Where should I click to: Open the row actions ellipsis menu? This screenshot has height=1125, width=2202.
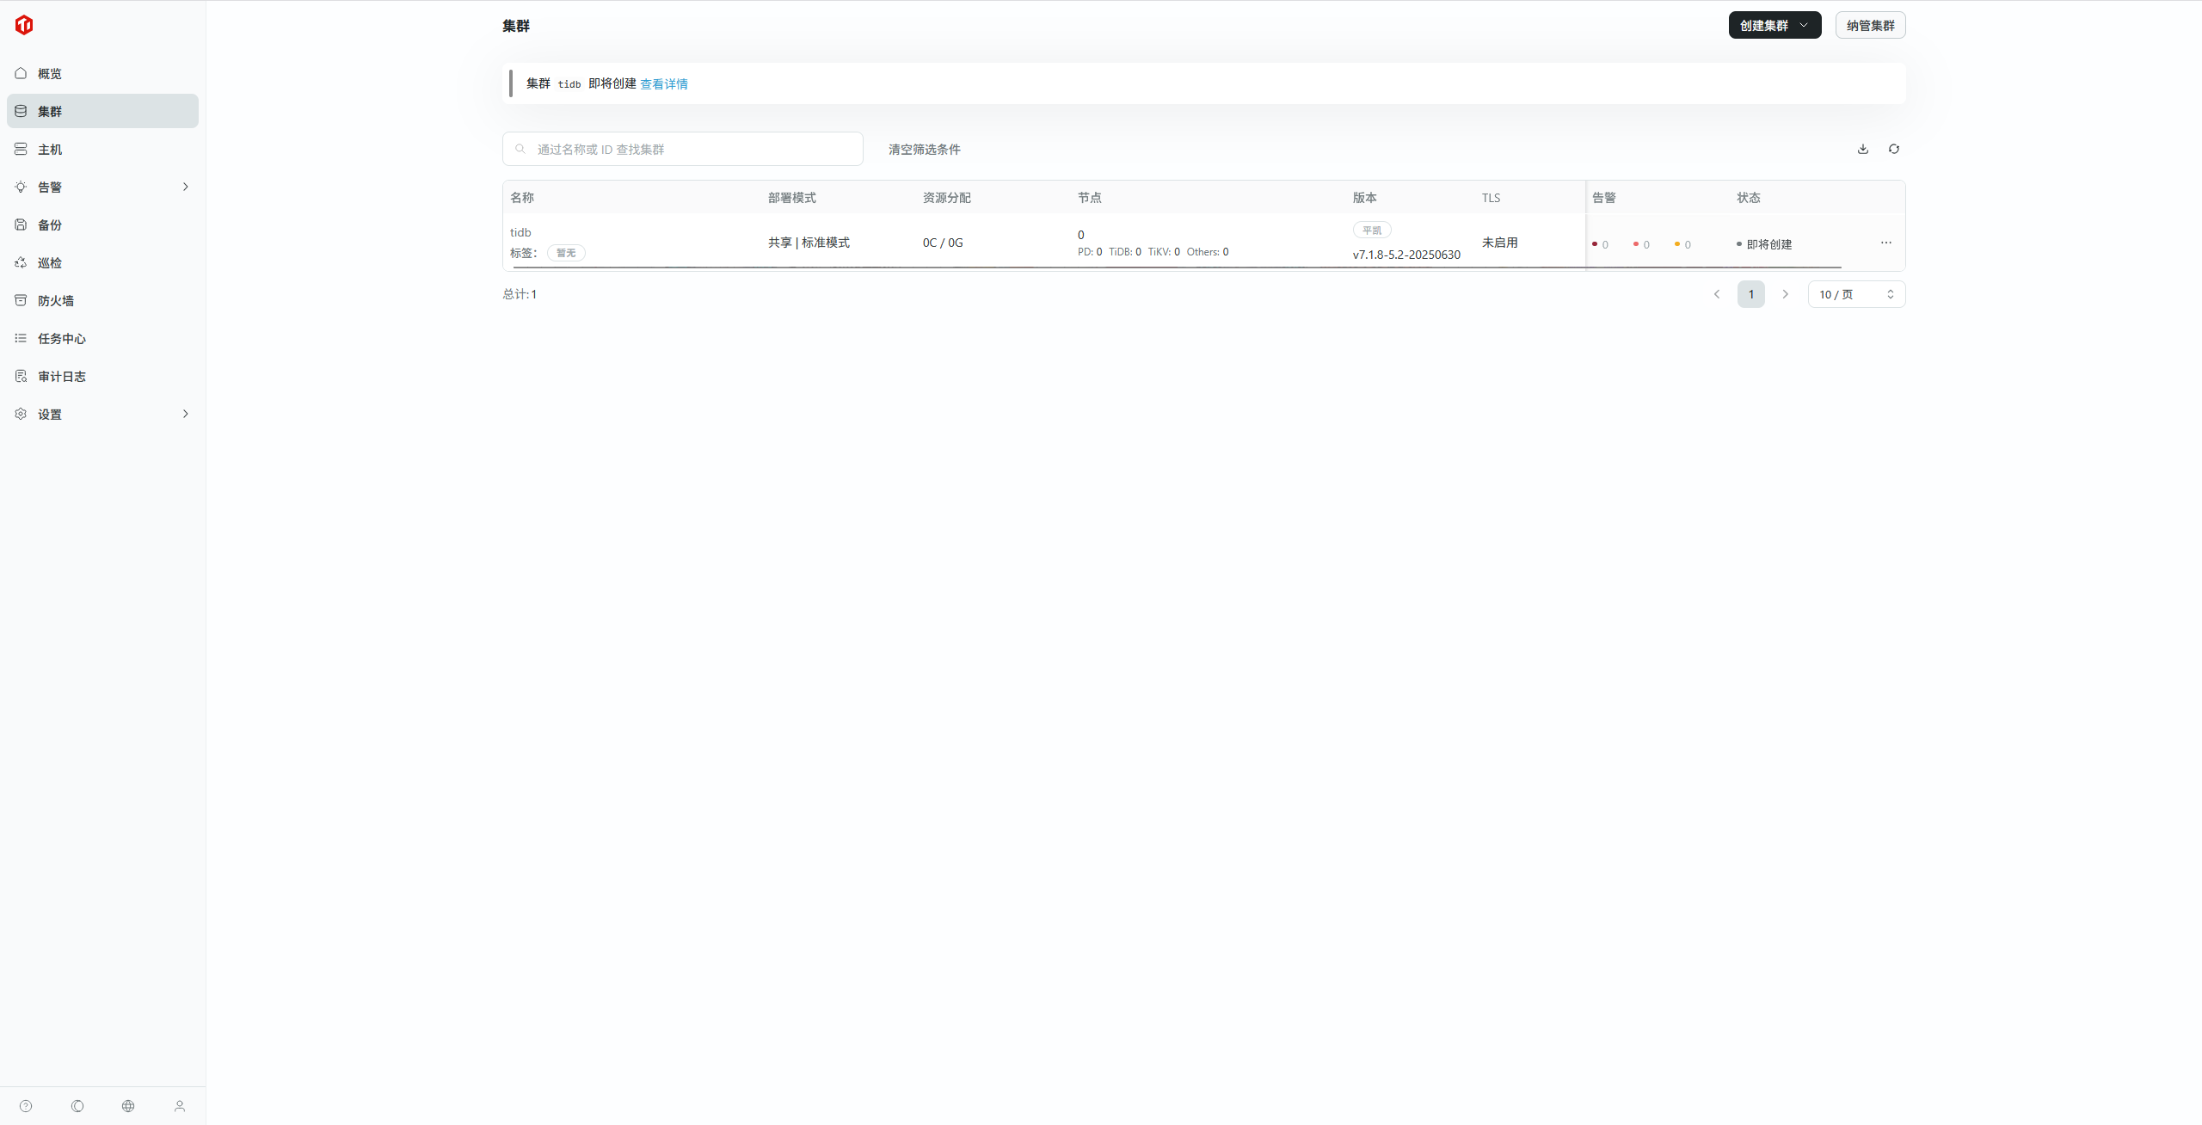click(1885, 243)
